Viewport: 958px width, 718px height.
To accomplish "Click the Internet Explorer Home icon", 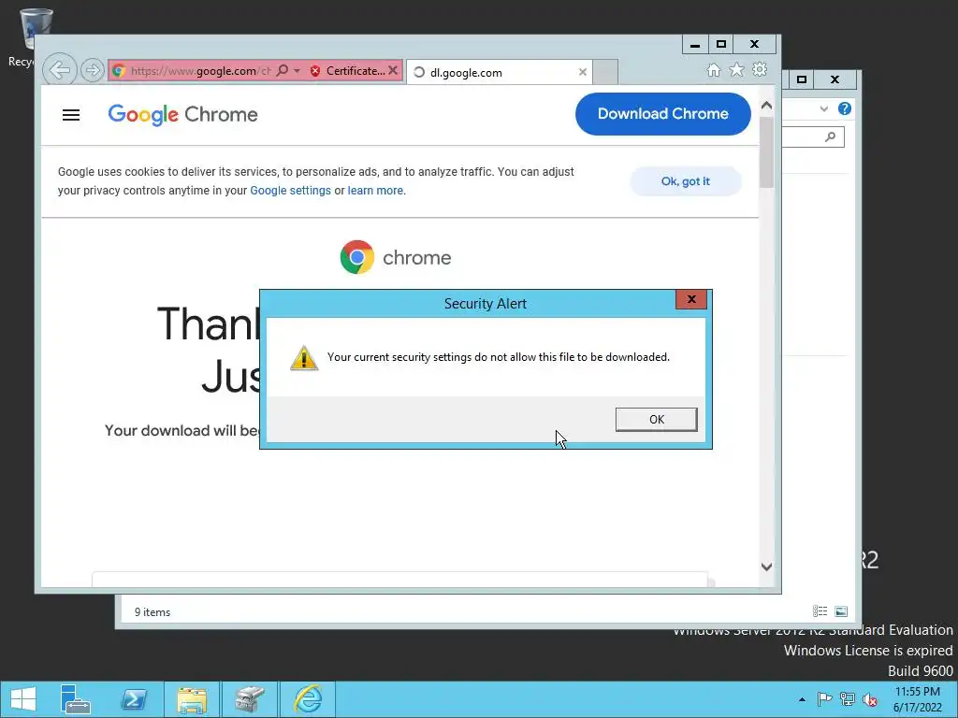I will click(713, 70).
